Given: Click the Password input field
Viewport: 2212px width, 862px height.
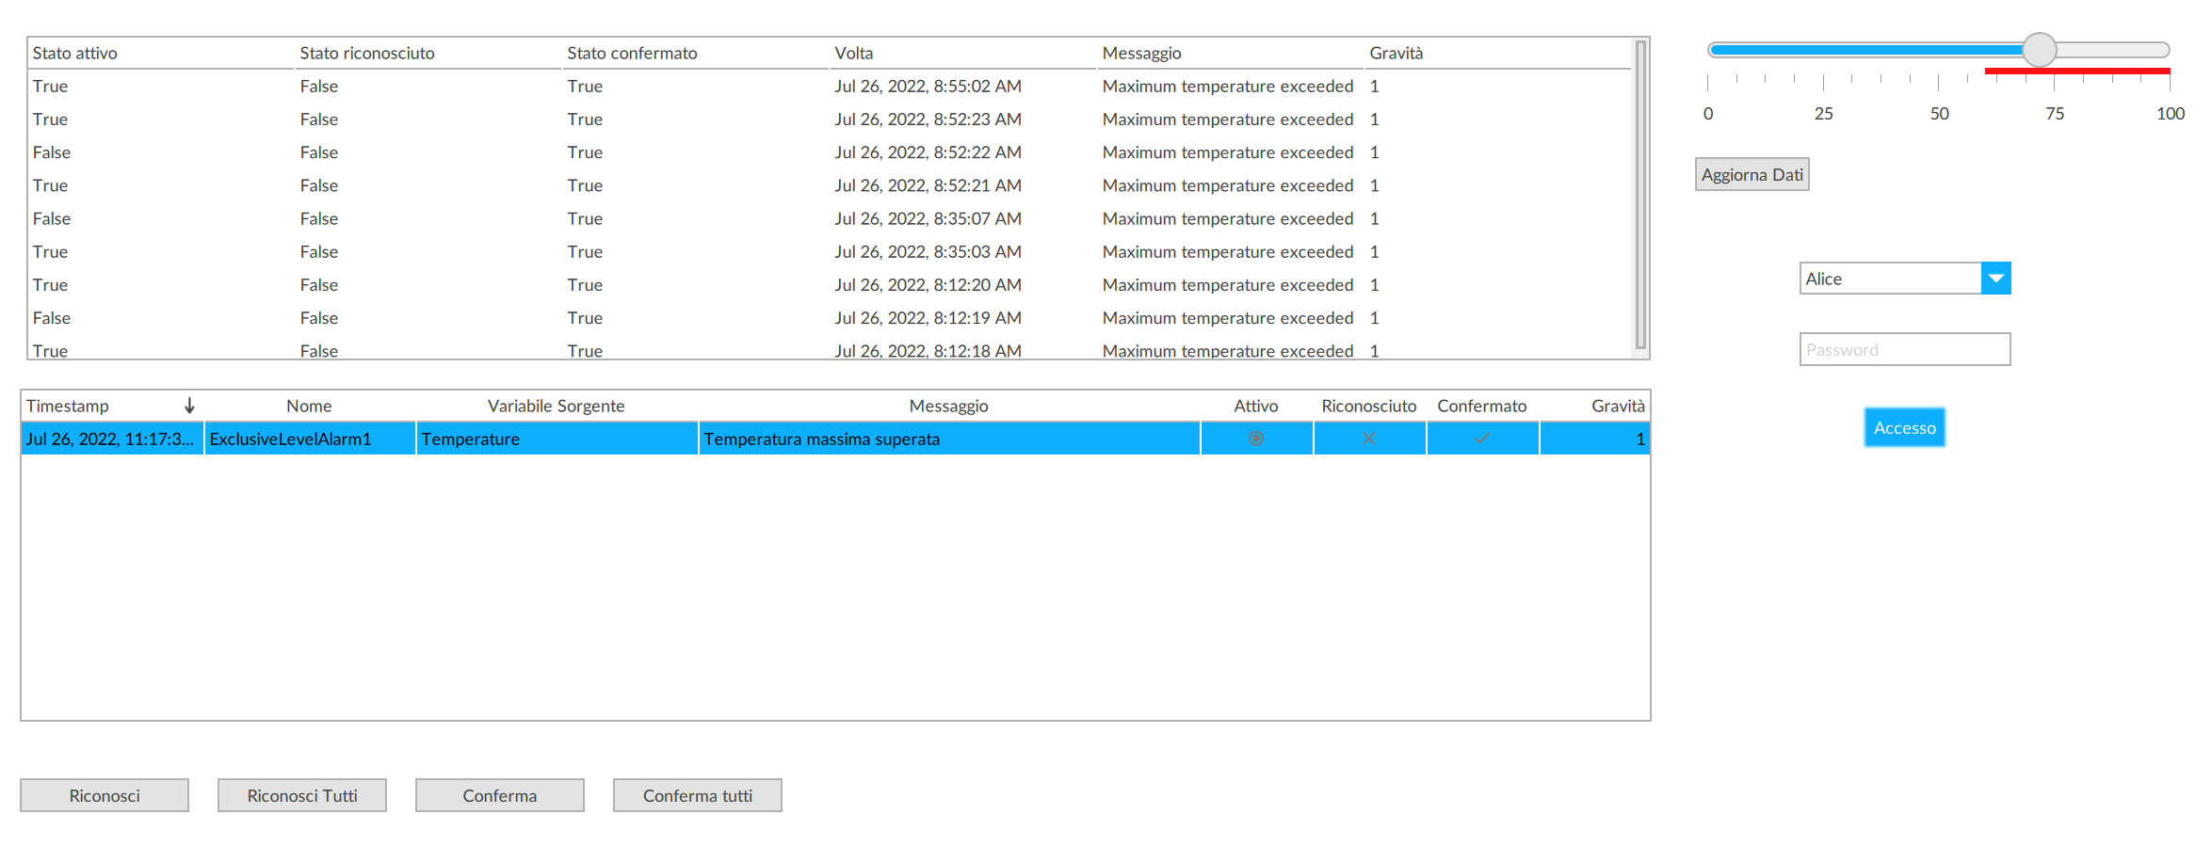Looking at the screenshot, I should coord(1904,350).
